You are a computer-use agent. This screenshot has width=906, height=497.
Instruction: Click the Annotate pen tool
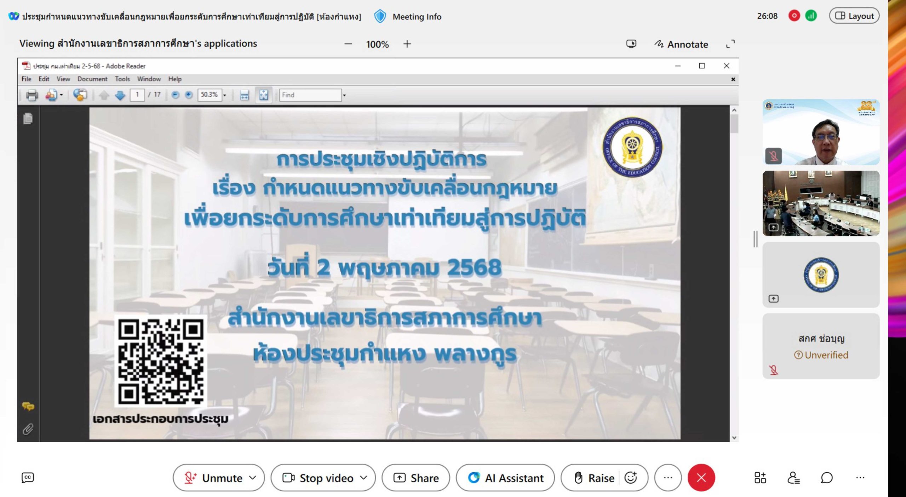(x=681, y=44)
